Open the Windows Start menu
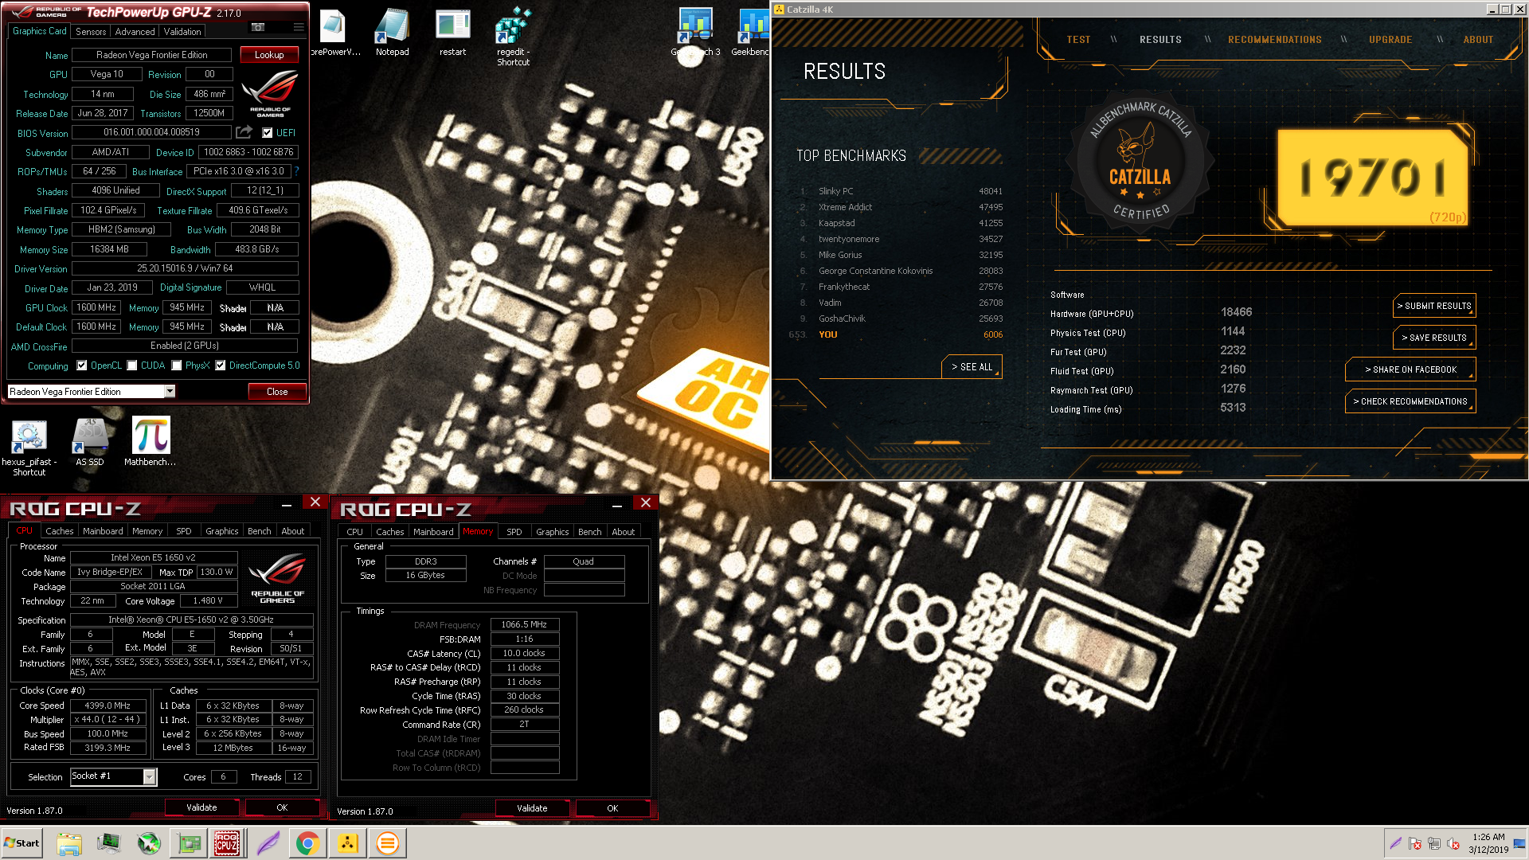This screenshot has width=1529, height=860. (x=22, y=843)
